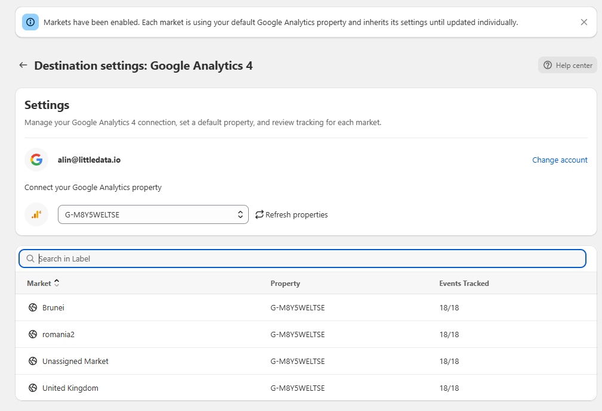
Task: Open the Help center
Action: [567, 66]
